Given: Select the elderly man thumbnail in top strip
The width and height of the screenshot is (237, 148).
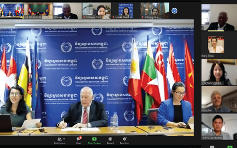Looking at the screenshot, I should click(68, 11).
